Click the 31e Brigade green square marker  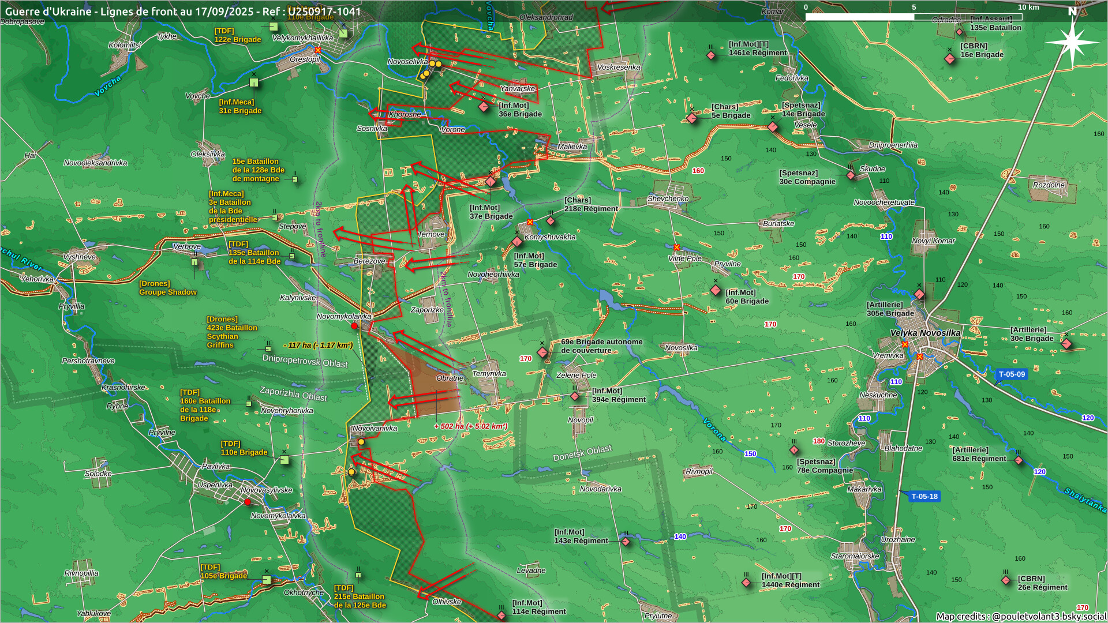pyautogui.click(x=254, y=83)
